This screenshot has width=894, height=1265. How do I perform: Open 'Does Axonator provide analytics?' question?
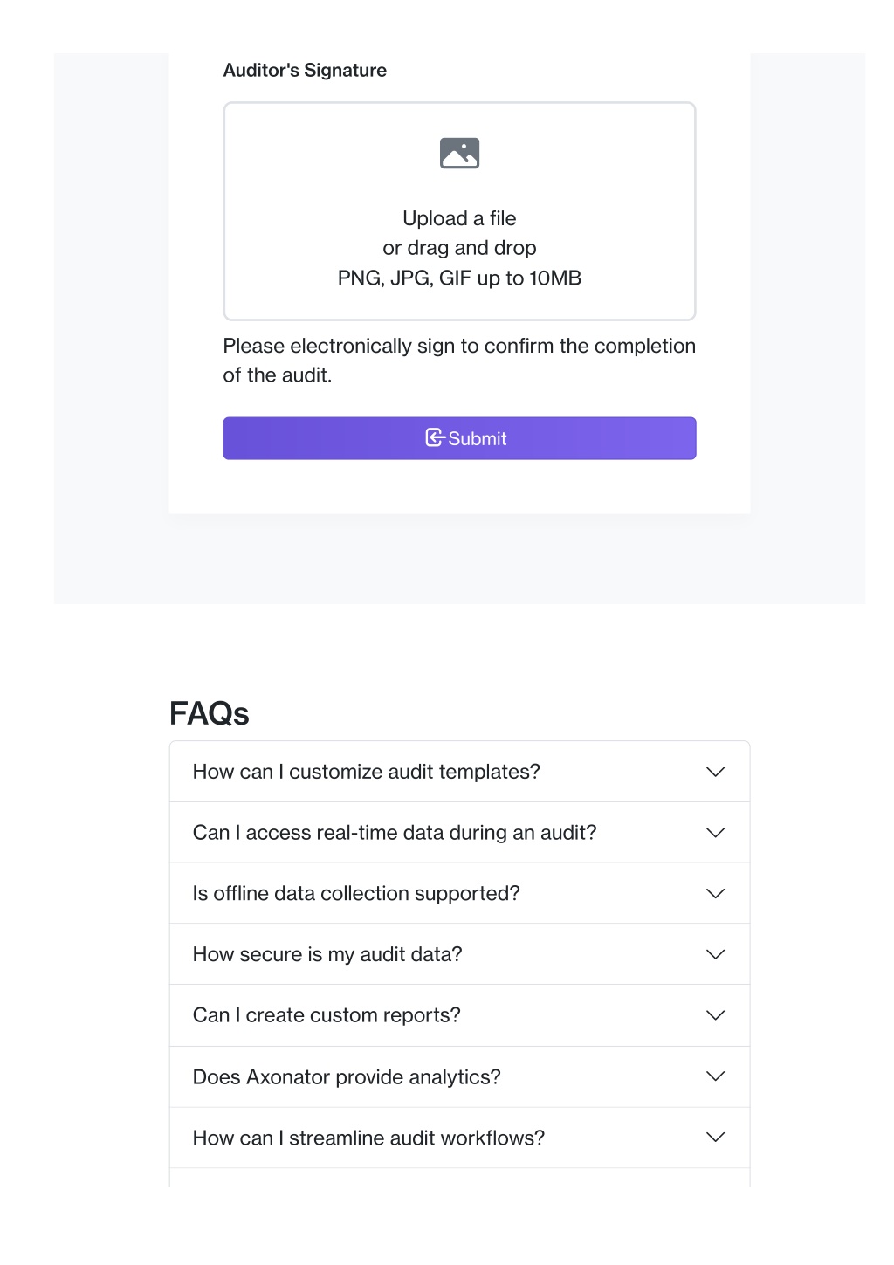point(459,1076)
